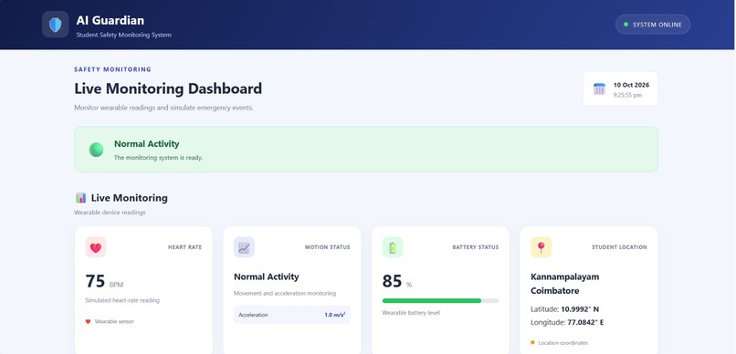The height and width of the screenshot is (354, 736).
Task: Click the Student Safety Monitoring System subtitle
Action: (124, 36)
